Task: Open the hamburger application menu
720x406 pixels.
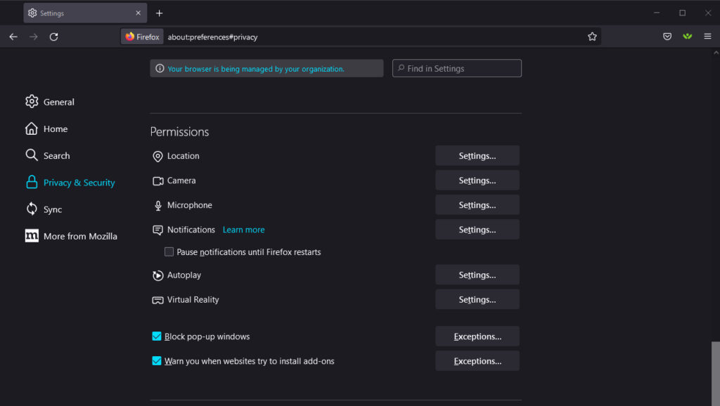Action: tap(707, 37)
